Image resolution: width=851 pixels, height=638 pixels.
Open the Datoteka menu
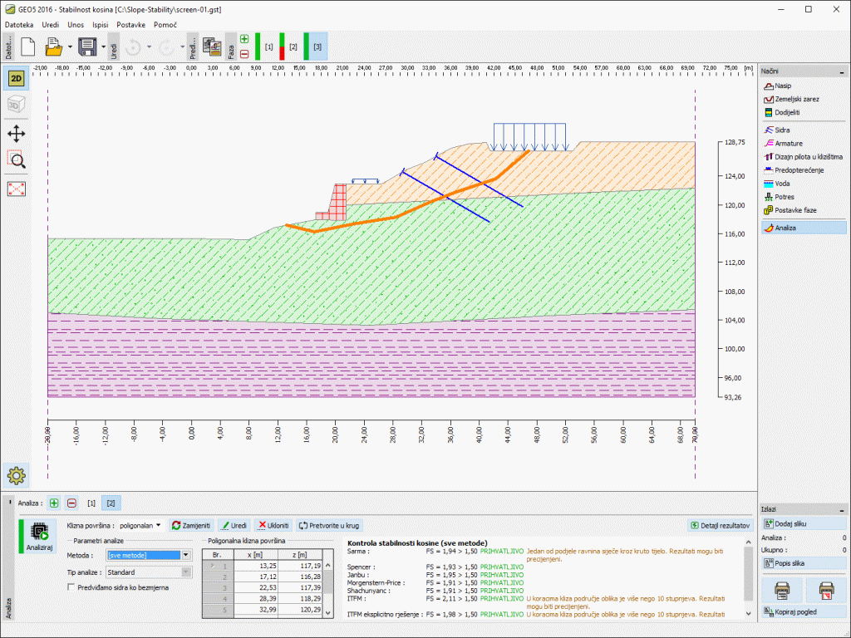tap(21, 25)
